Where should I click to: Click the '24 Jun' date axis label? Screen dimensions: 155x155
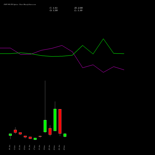(x=59, y=148)
